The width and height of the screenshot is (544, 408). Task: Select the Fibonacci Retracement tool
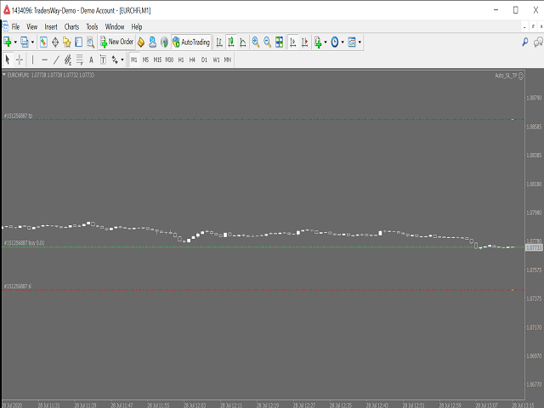(80, 59)
